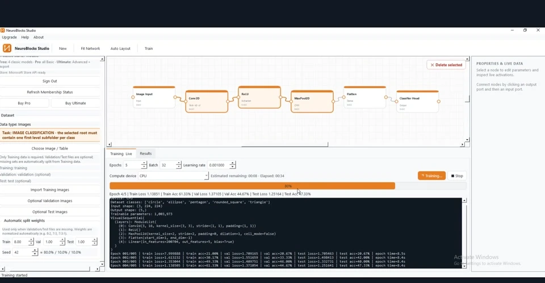Viewport: 545px width, 283px height.
Task: Select the Flatten node
Action: click(x=364, y=97)
